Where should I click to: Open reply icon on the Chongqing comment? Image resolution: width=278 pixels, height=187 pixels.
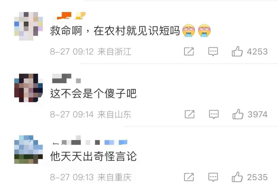coord(213,177)
